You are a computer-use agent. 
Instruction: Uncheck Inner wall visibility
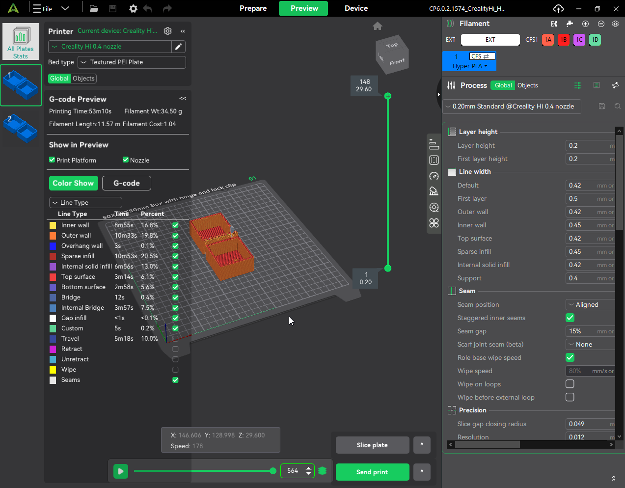[175, 225]
